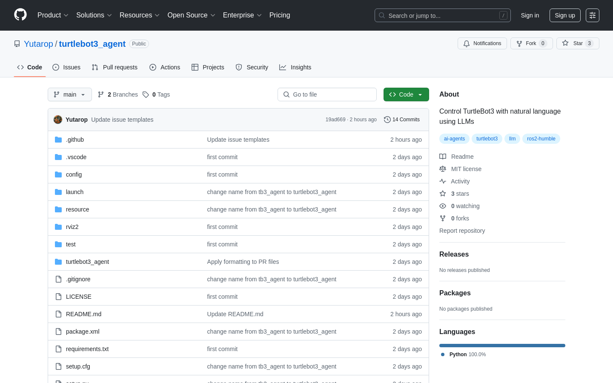This screenshot has width=613, height=383.
Task: Focus the Go to file input
Action: tap(327, 94)
